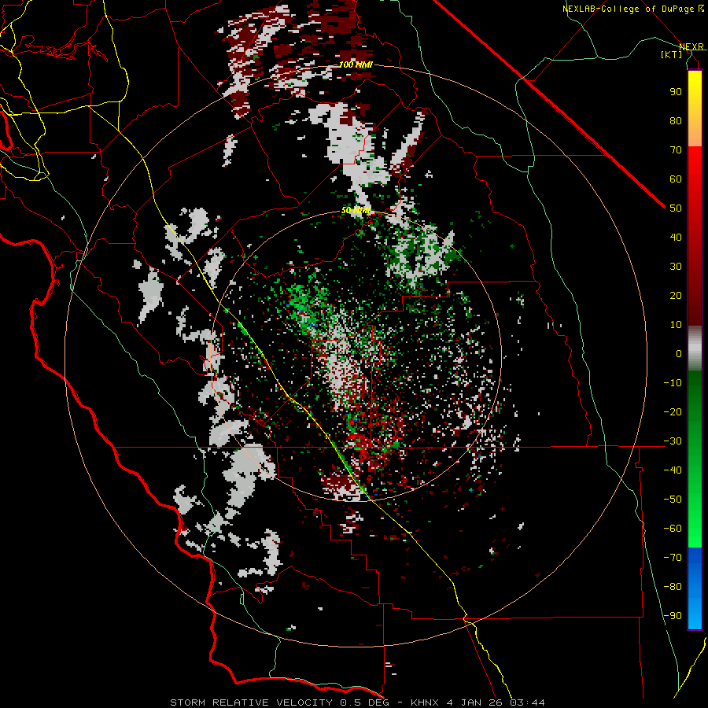
Task: Click the -90 value on the velocity scale
Action: [673, 616]
